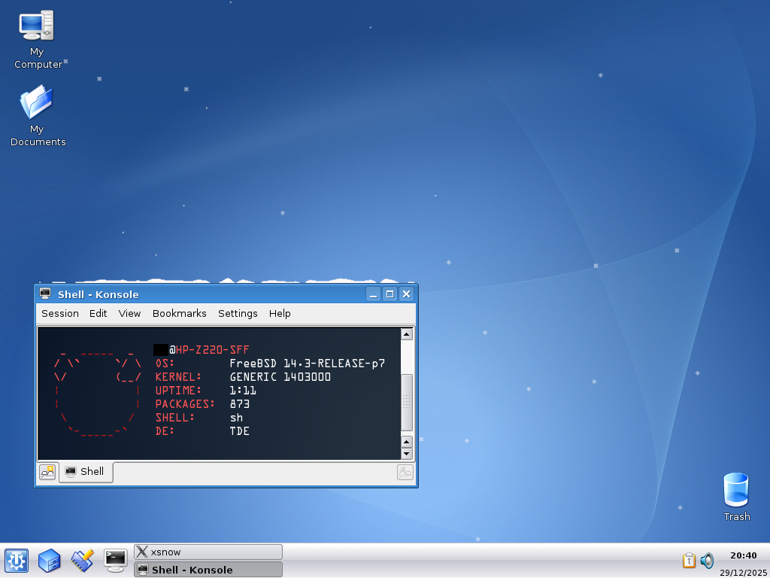The width and height of the screenshot is (770, 578).
Task: Switch to xsnow in the taskbar
Action: pos(208,552)
